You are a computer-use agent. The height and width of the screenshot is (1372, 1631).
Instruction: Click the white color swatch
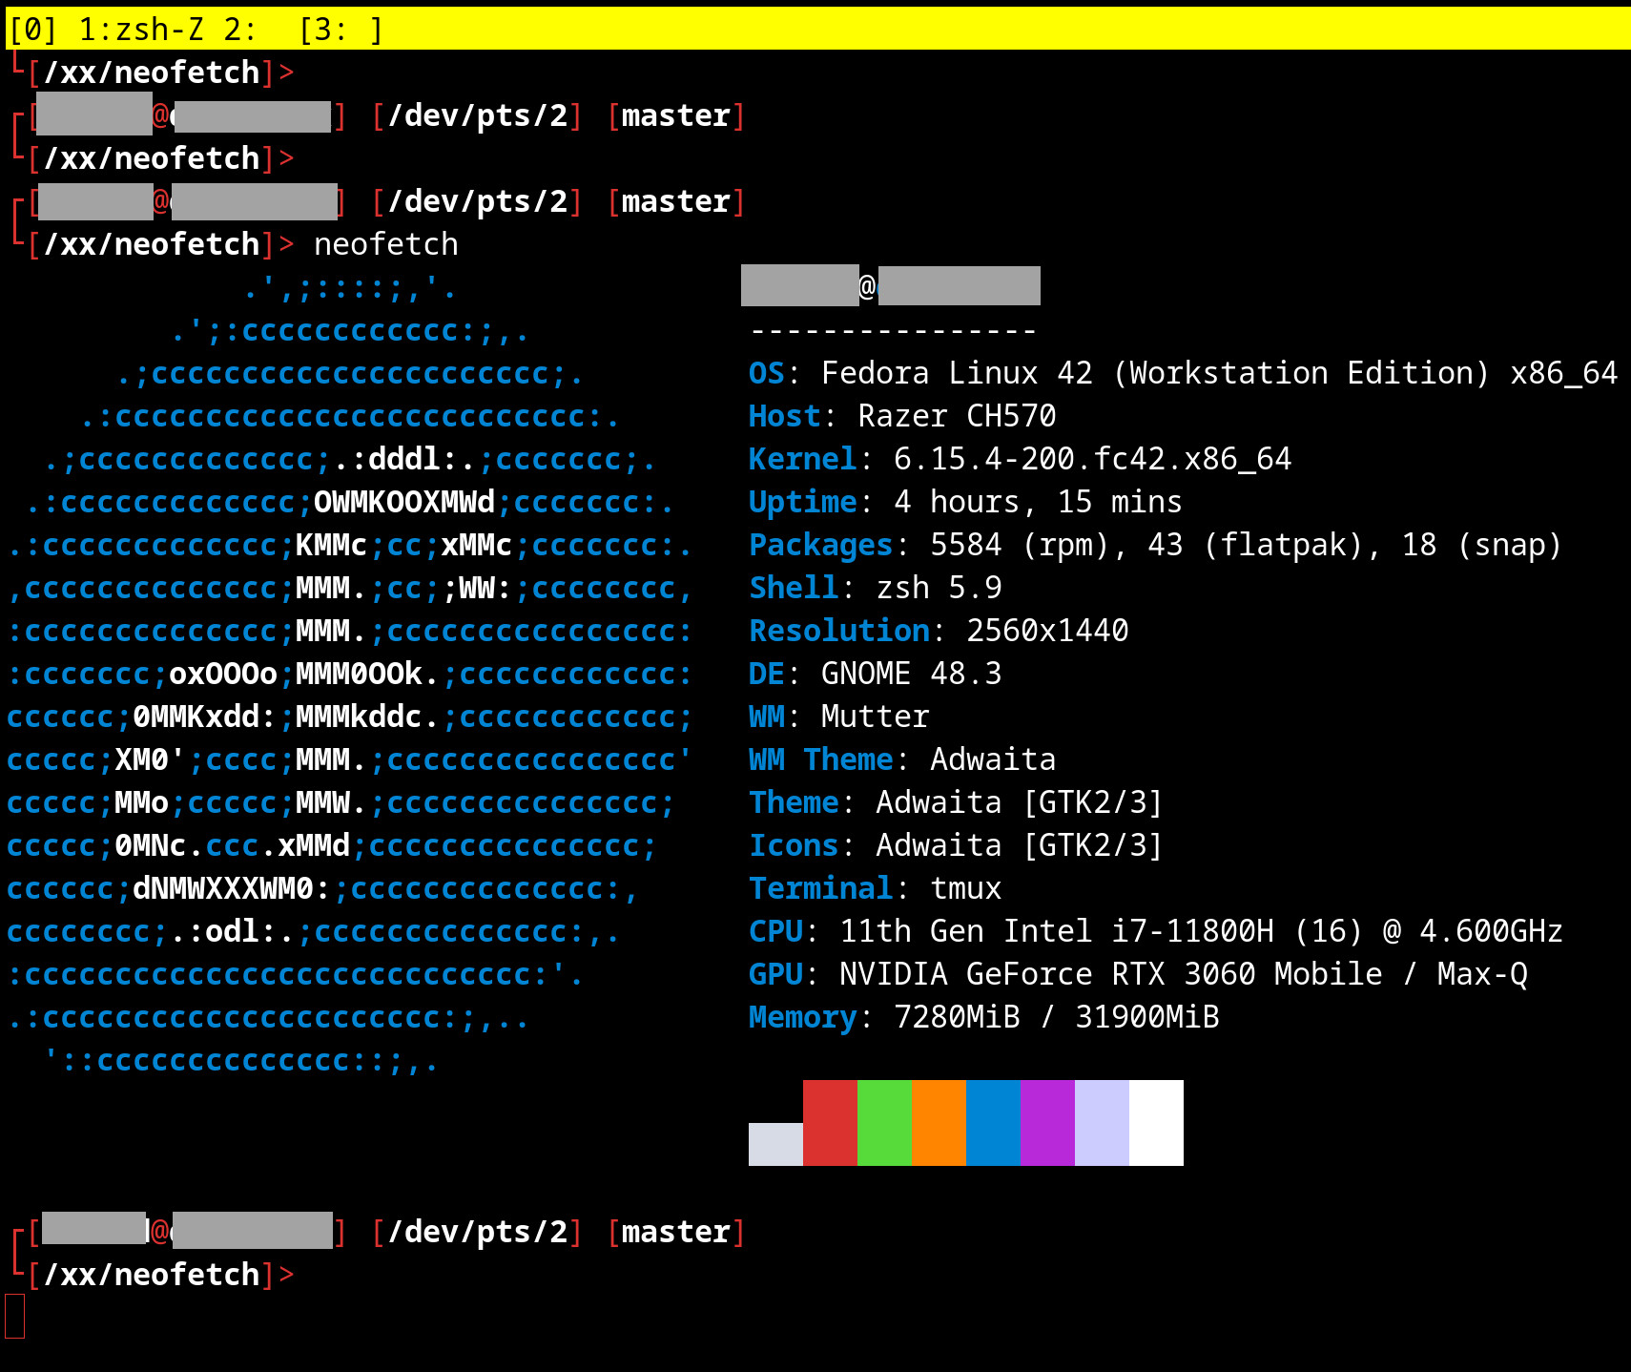tap(1156, 1123)
